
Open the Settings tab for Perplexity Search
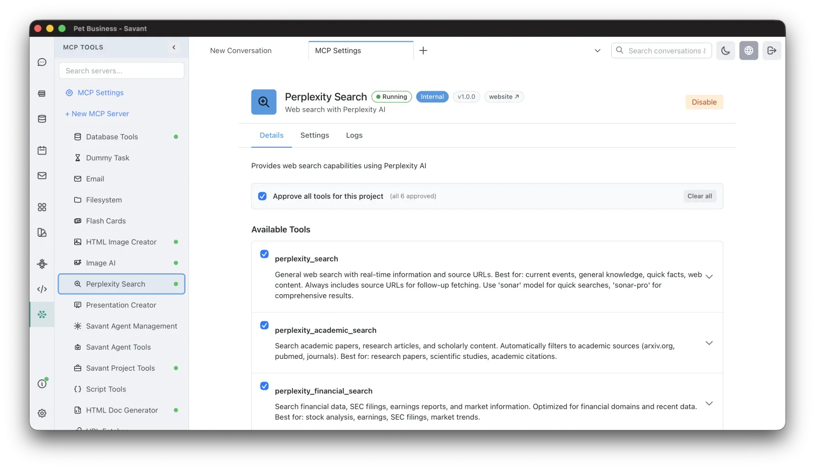click(x=315, y=136)
